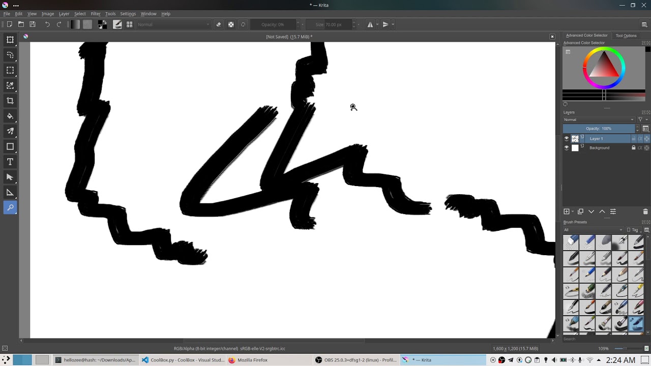
Task: Expand the add layer type arrow
Action: coord(573,211)
